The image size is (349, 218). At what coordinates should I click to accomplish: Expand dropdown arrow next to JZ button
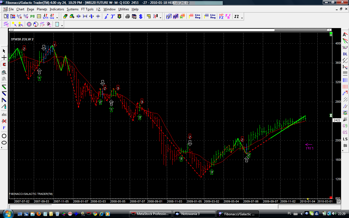pos(242,18)
